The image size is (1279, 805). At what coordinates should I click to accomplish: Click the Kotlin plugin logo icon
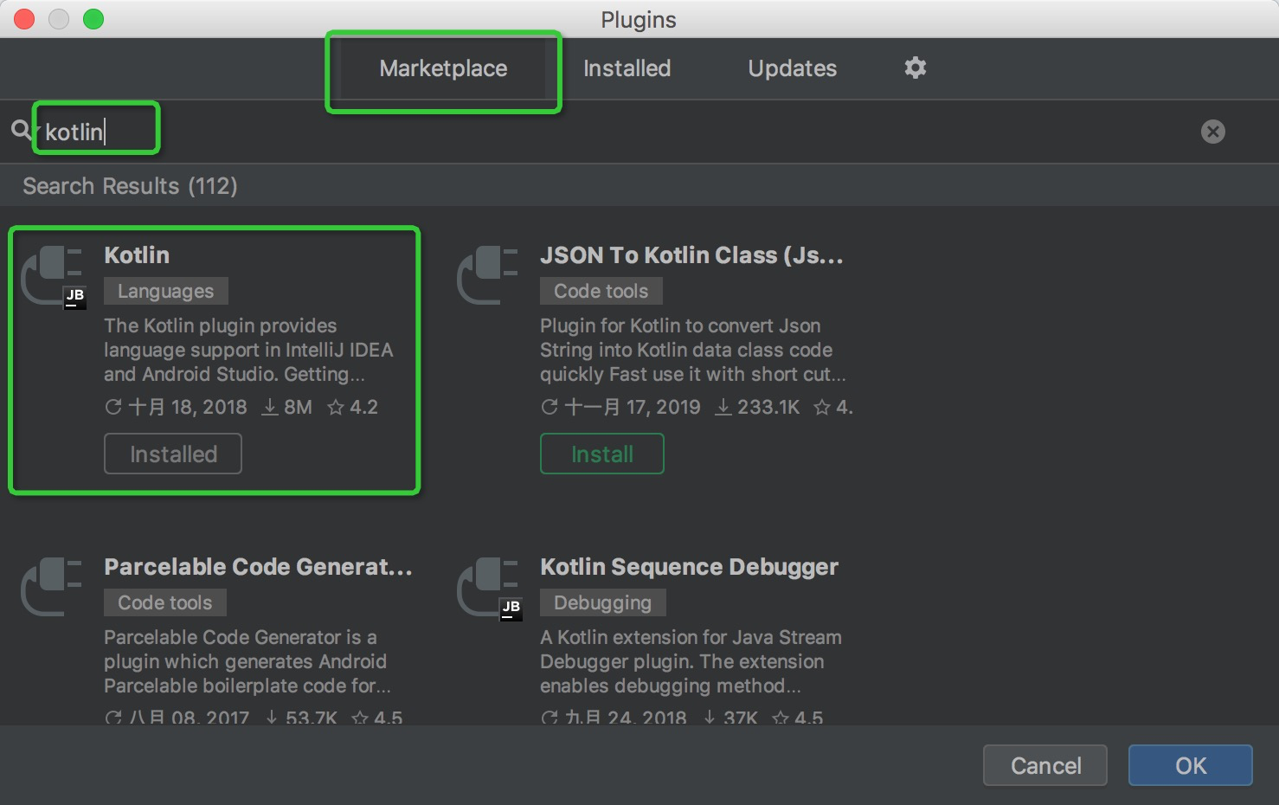click(52, 276)
